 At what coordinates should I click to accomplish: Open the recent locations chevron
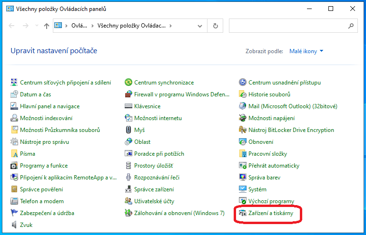(x=37, y=25)
